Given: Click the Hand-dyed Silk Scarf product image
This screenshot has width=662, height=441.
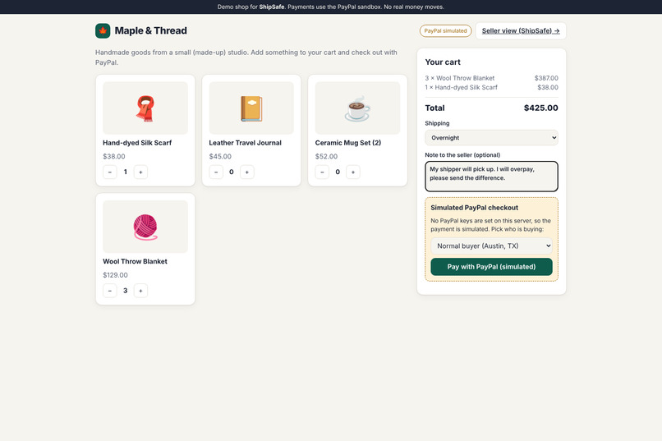Looking at the screenshot, I should tap(145, 108).
